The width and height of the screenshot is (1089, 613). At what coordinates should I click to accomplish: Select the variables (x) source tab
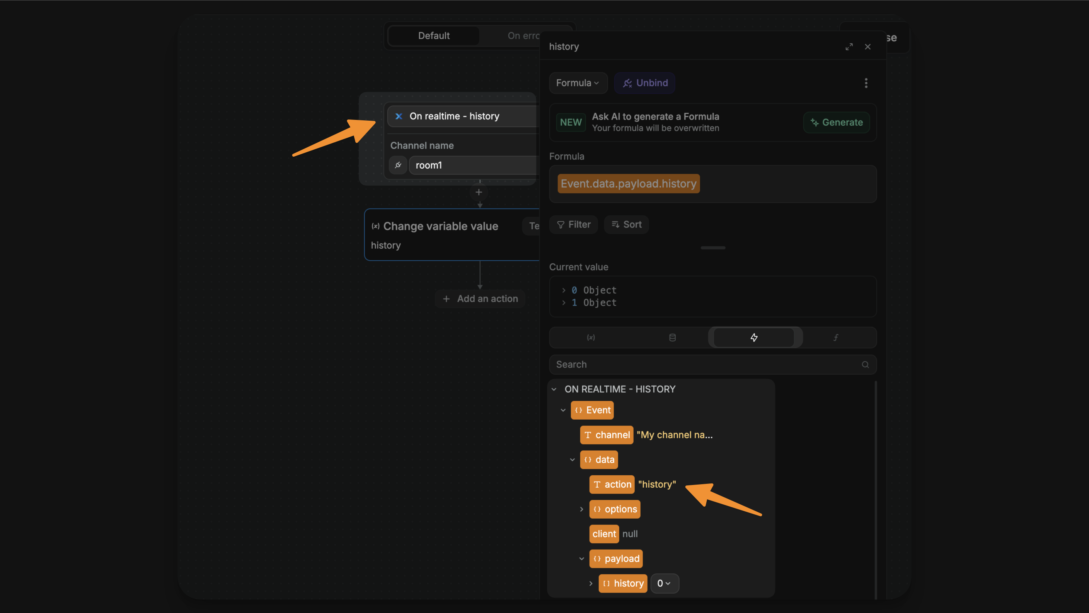(x=591, y=338)
